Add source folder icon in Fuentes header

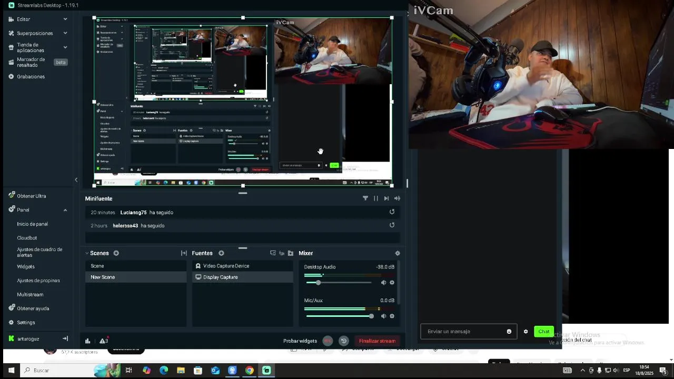click(x=290, y=253)
